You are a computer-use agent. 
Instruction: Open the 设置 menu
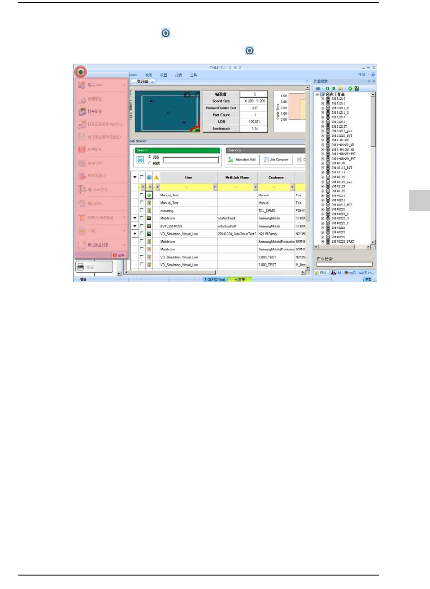coord(164,75)
